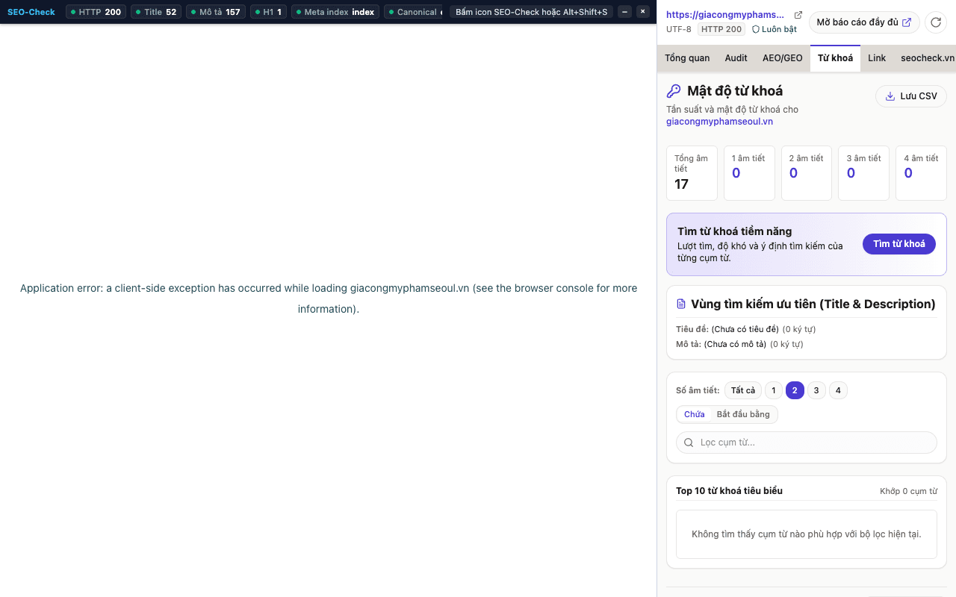This screenshot has width=956, height=597.
Task: Go to the AEO/GEO tab
Action: coord(782,58)
